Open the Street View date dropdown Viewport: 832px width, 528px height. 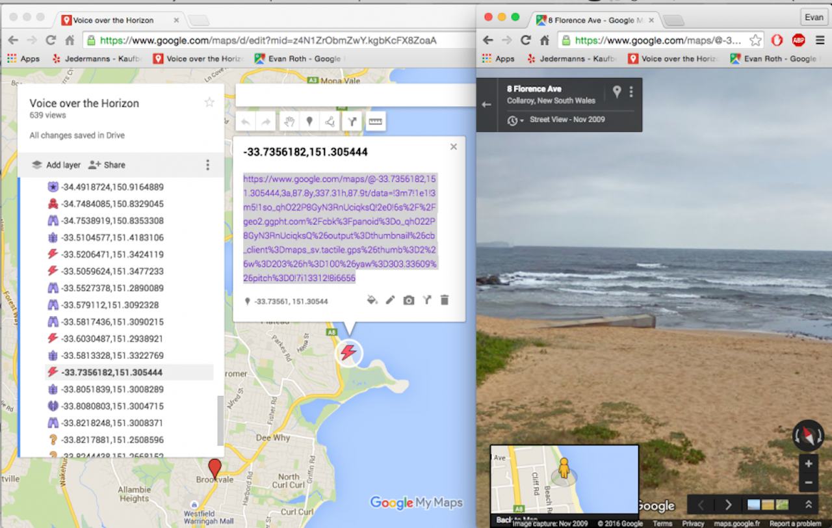pos(515,120)
